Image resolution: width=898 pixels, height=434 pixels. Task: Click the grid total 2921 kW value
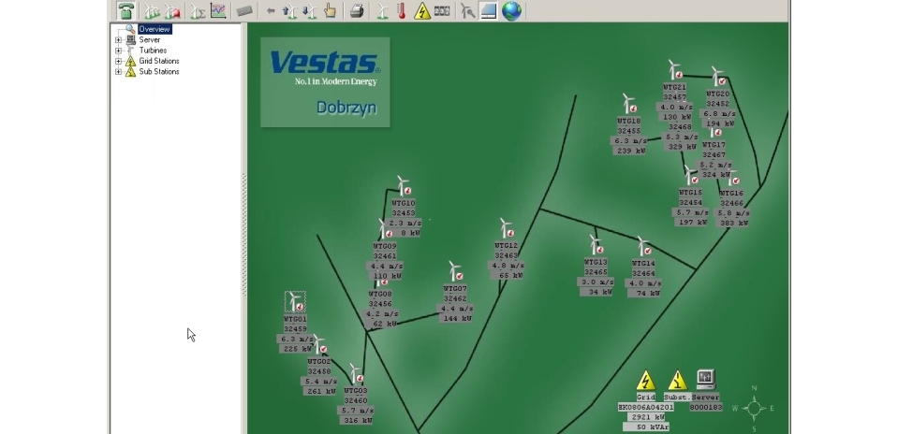[646, 417]
